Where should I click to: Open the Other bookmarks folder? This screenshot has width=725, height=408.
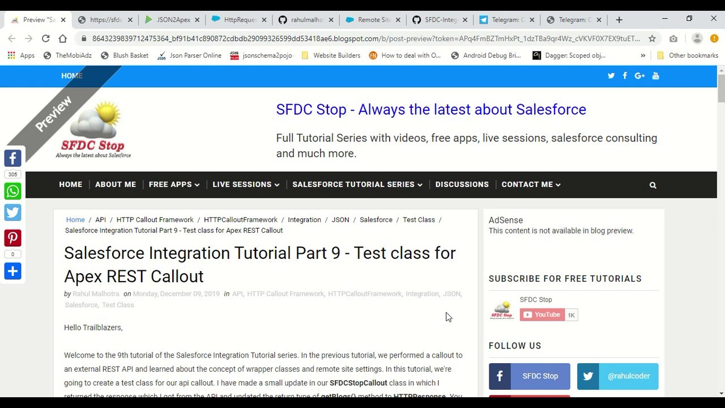tap(687, 56)
